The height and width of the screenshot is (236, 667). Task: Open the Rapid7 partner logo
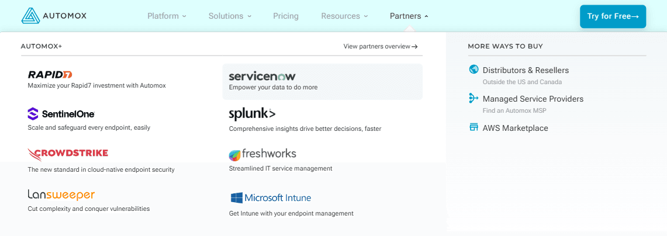[x=50, y=75]
